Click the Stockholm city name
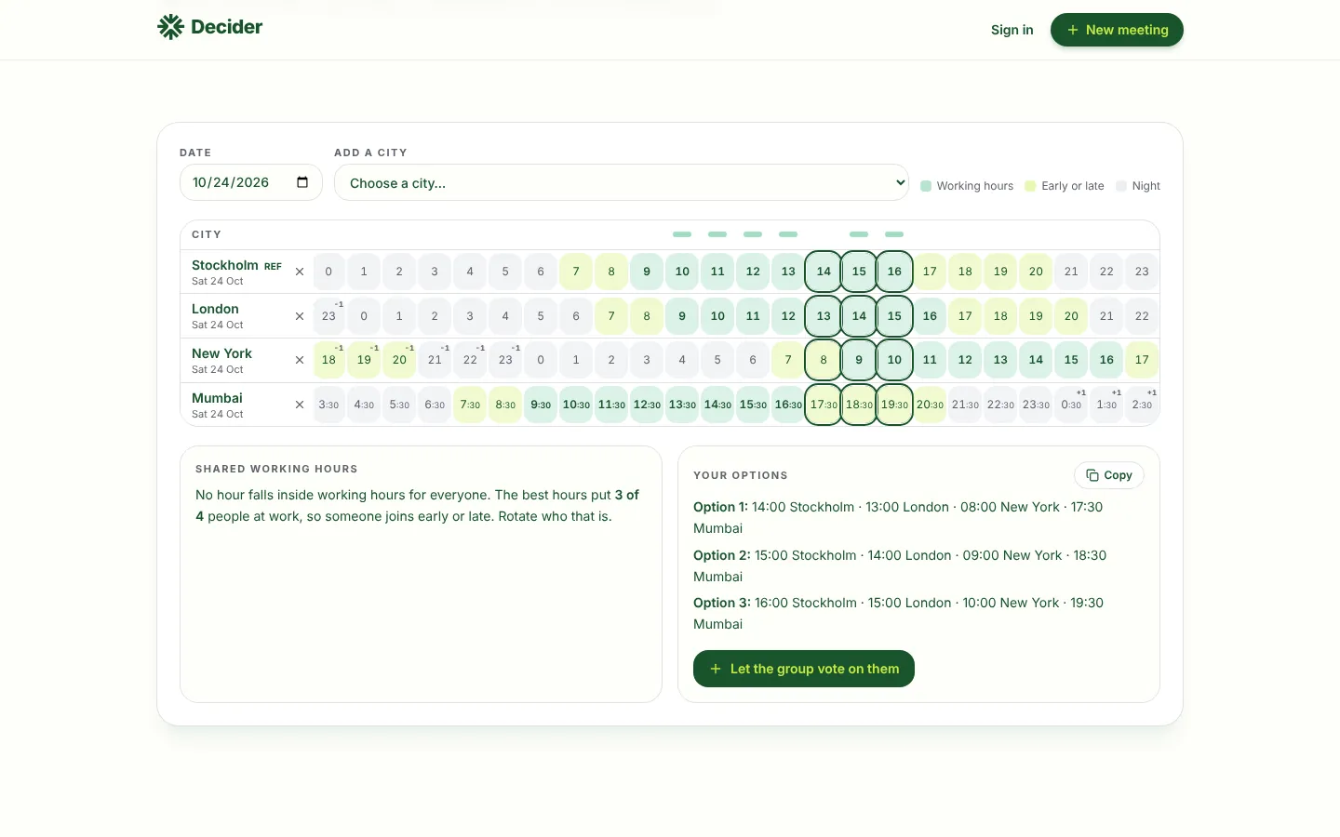This screenshot has width=1340, height=837. pyautogui.click(x=225, y=265)
